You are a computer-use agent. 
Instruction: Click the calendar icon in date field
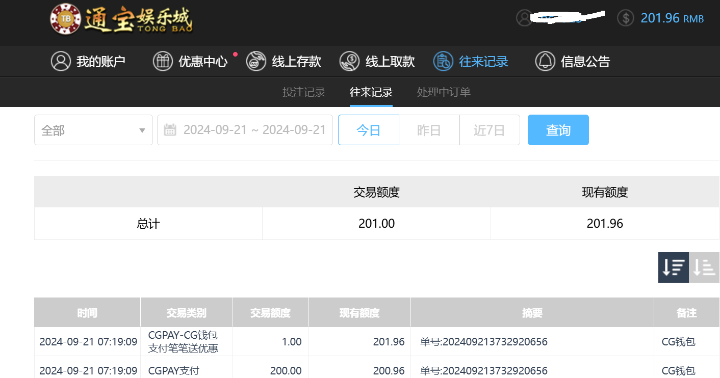click(170, 130)
